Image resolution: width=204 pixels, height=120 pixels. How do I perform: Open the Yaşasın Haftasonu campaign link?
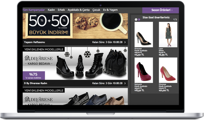35,42
